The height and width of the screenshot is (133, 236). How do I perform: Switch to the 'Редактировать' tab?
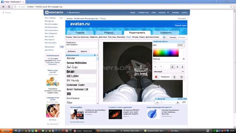click(x=137, y=33)
